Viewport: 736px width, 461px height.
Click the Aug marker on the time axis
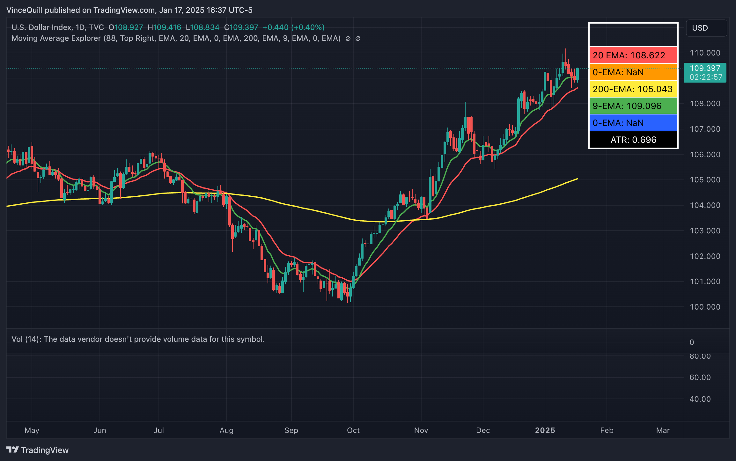click(226, 430)
